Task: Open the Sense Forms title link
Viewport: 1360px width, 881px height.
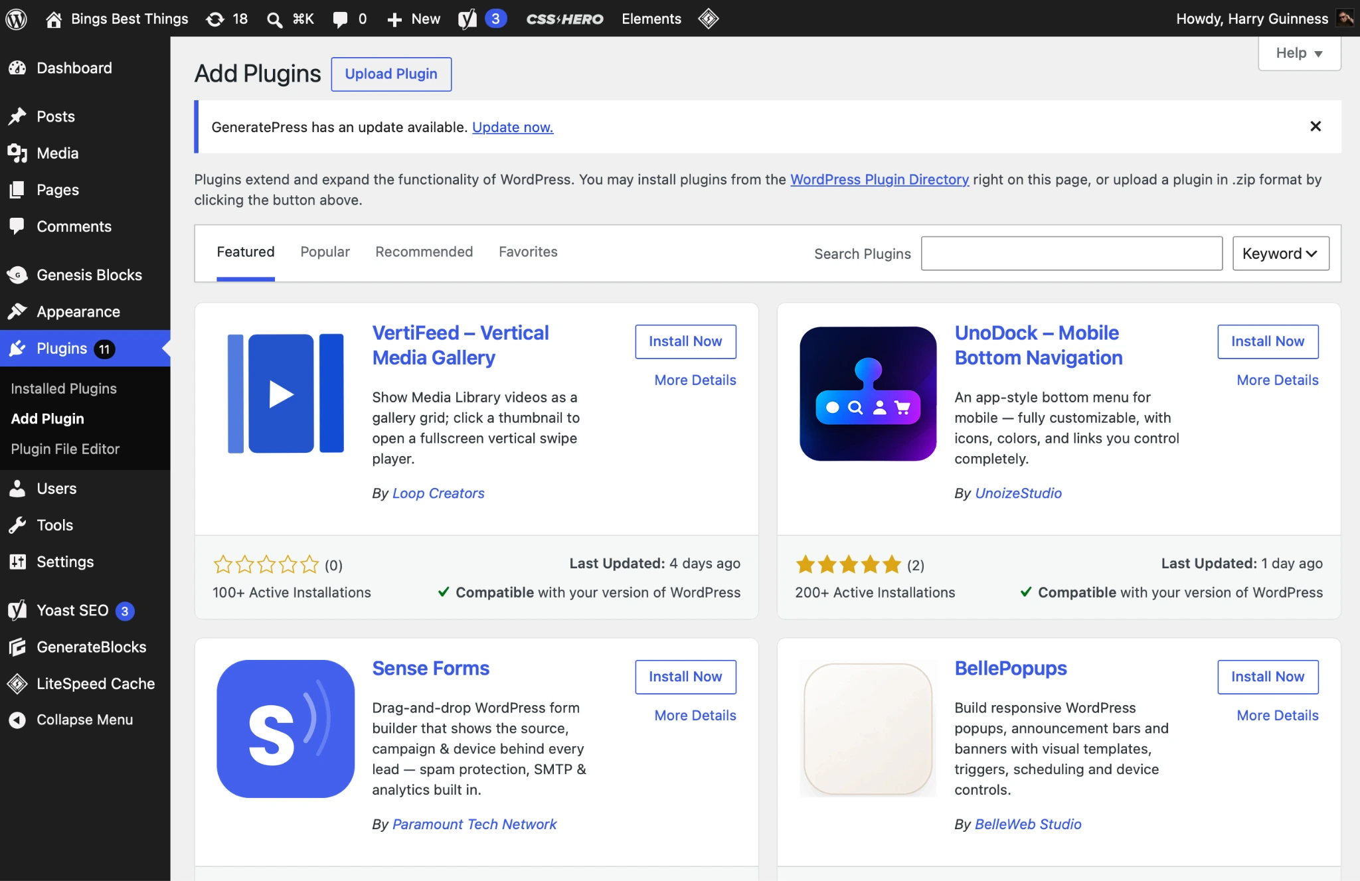Action: tap(430, 669)
